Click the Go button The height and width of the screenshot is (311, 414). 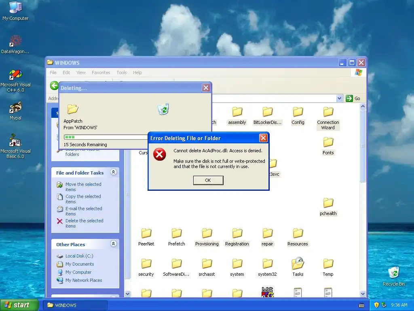pyautogui.click(x=353, y=98)
